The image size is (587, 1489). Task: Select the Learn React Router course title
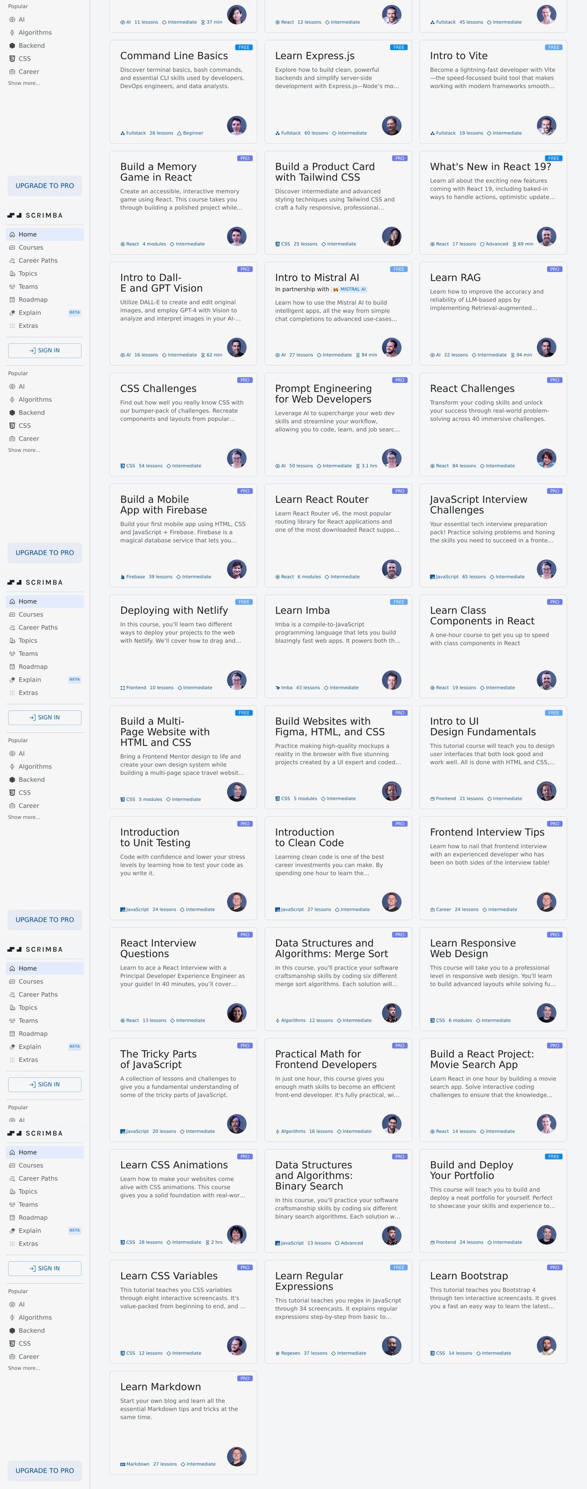322,499
